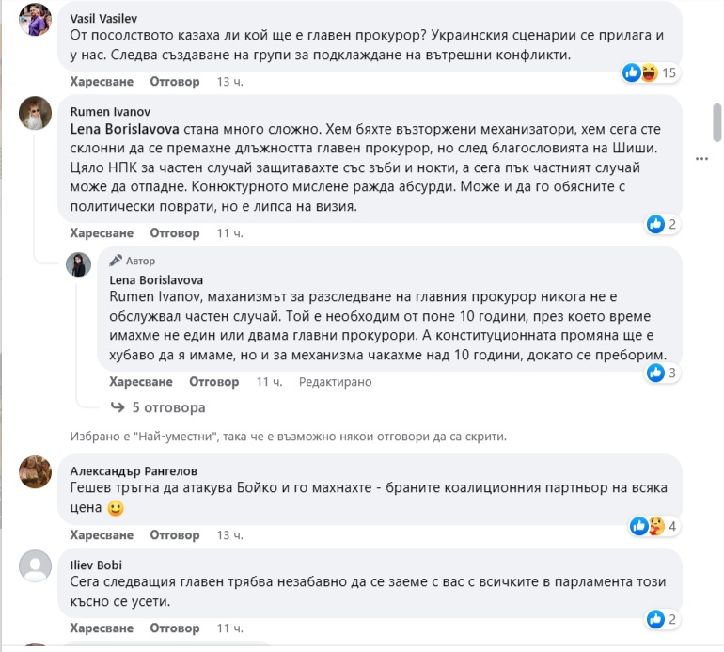
Task: Click the 13 ч. timestamp on Александър's comment
Action: (x=229, y=535)
